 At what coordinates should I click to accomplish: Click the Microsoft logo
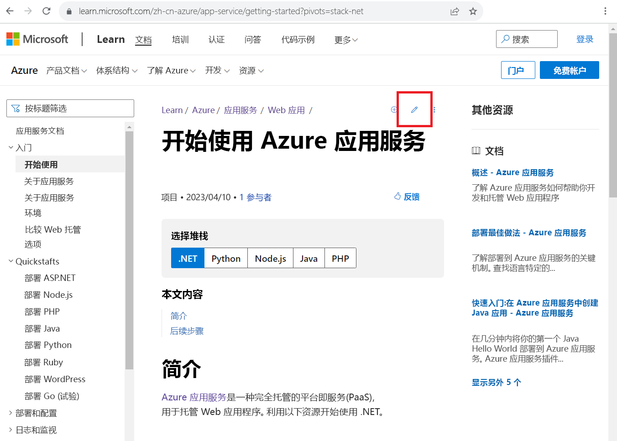[37, 39]
